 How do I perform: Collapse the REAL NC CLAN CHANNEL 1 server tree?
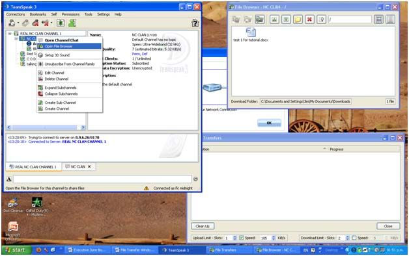tap(10, 33)
